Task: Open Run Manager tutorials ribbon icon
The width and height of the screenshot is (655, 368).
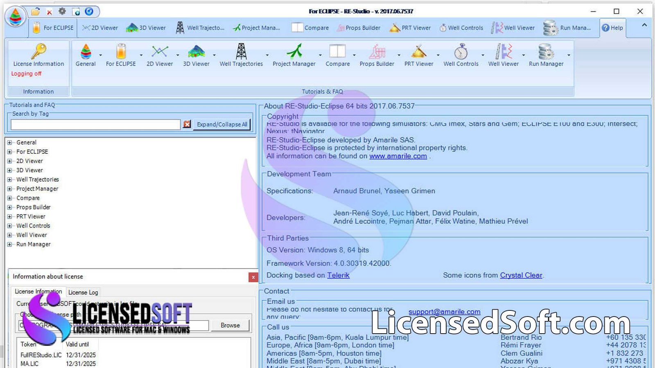Action: pos(546,52)
